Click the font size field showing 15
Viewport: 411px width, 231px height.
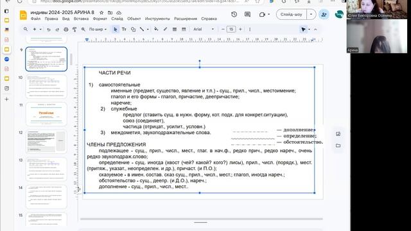click(x=231, y=30)
